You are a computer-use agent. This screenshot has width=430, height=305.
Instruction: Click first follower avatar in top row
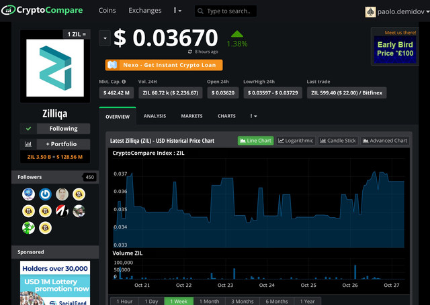coord(28,194)
